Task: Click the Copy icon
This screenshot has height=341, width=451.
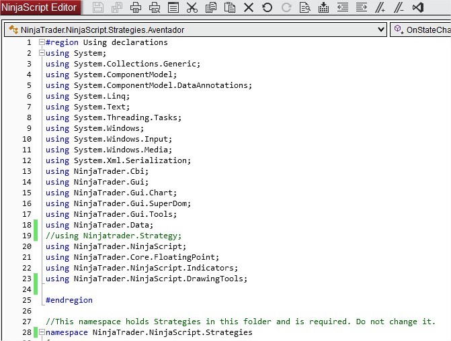Action: (211, 7)
